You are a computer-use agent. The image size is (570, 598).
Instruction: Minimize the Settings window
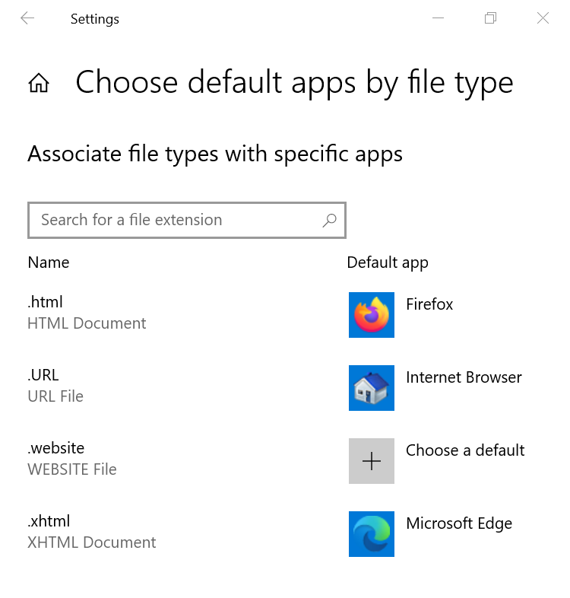[x=439, y=18]
